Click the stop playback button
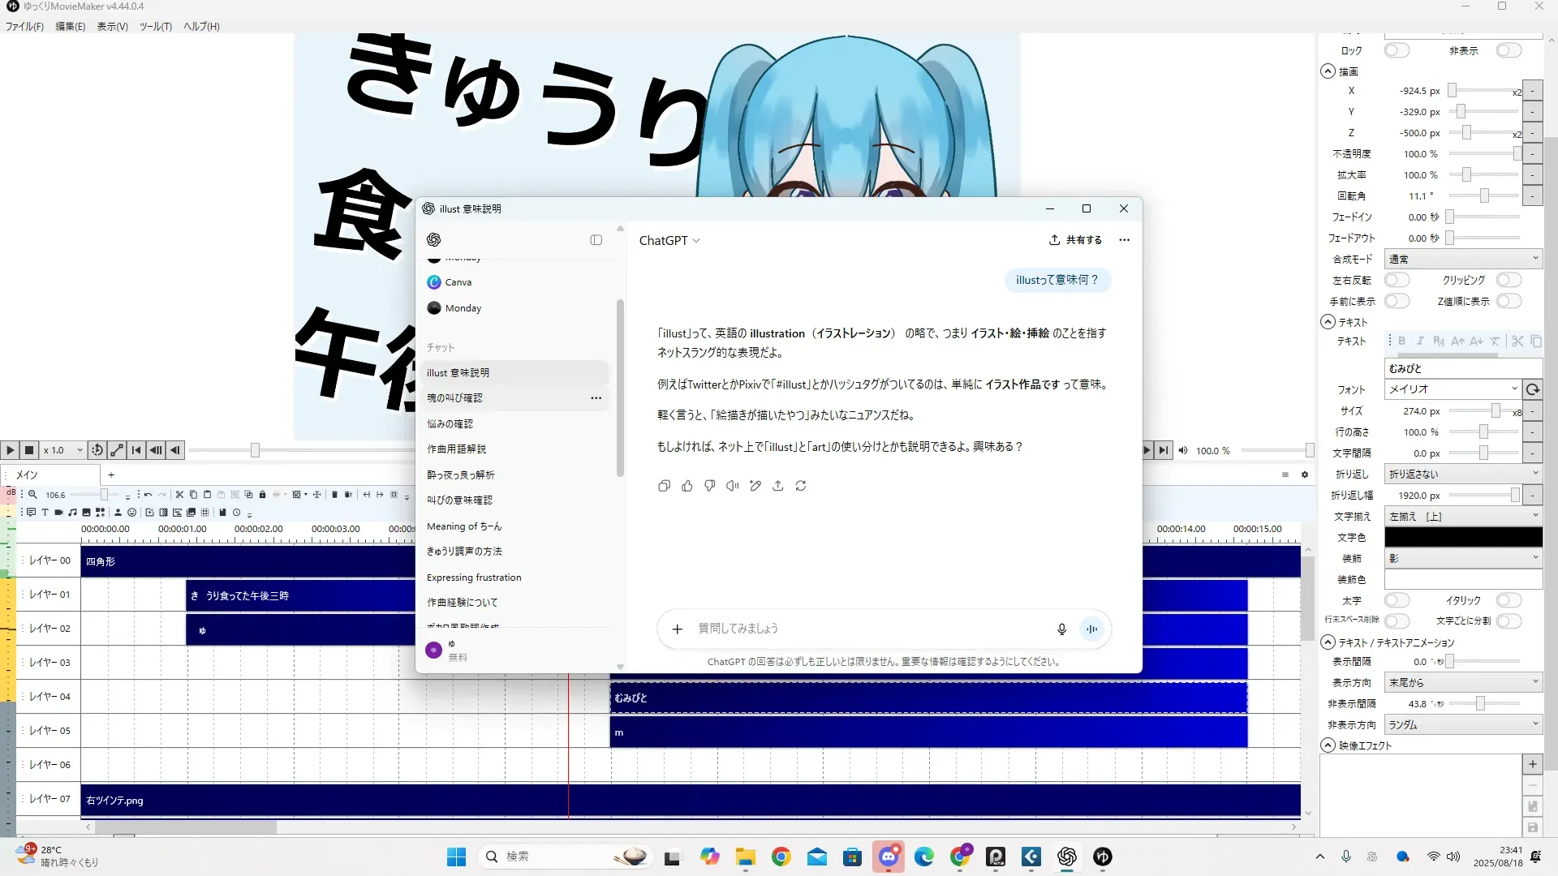 coord(29,450)
